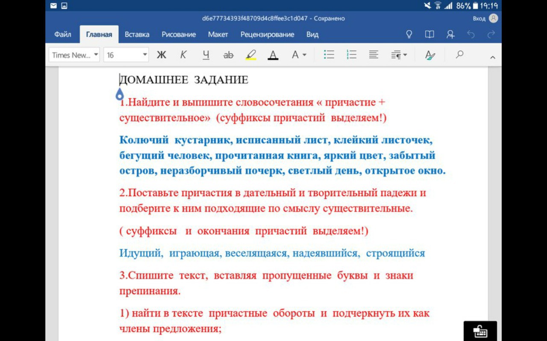This screenshot has width=547, height=341.
Task: Open the font size 16 dropdown
Action: tap(126, 55)
